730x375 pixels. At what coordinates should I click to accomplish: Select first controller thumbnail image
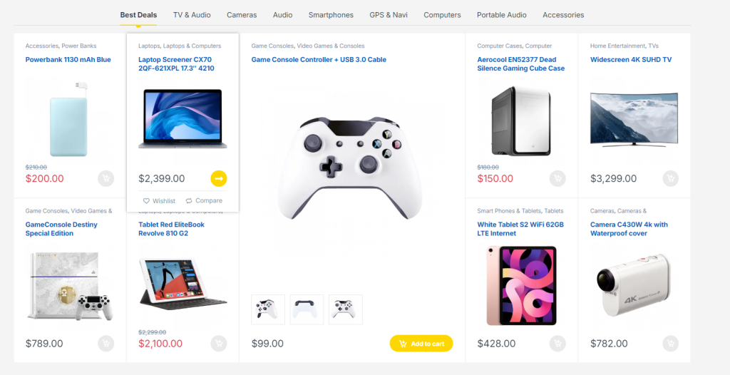coord(268,309)
